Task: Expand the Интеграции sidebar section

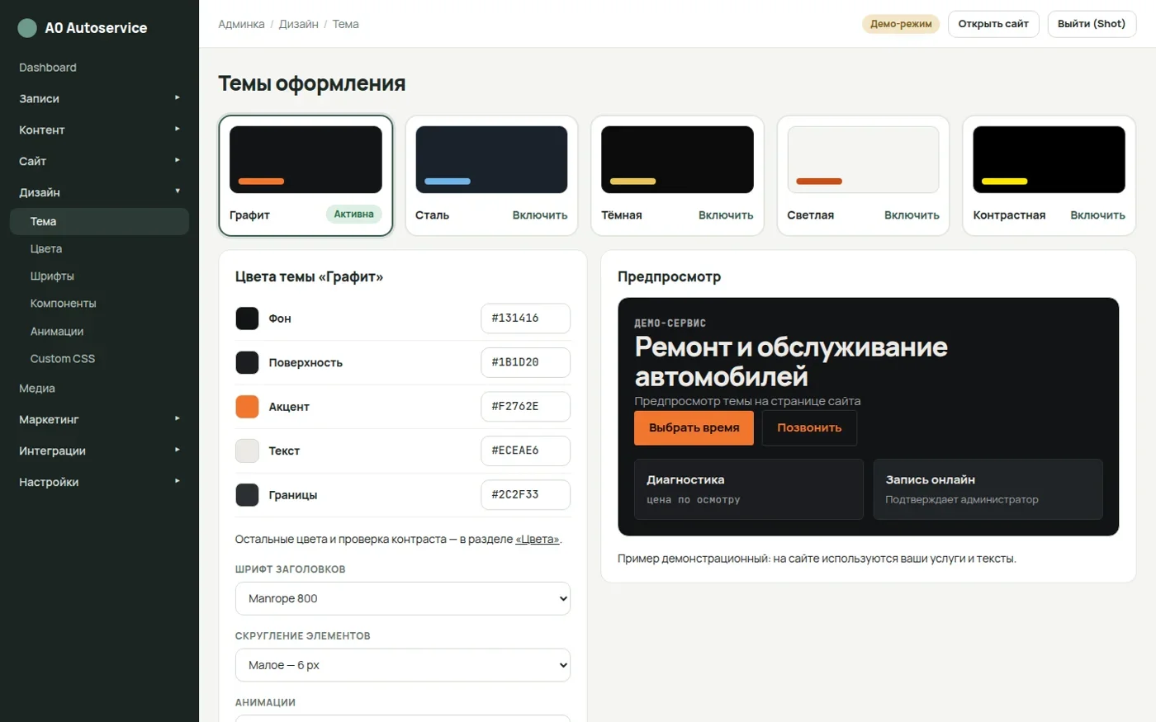Action: (x=99, y=451)
